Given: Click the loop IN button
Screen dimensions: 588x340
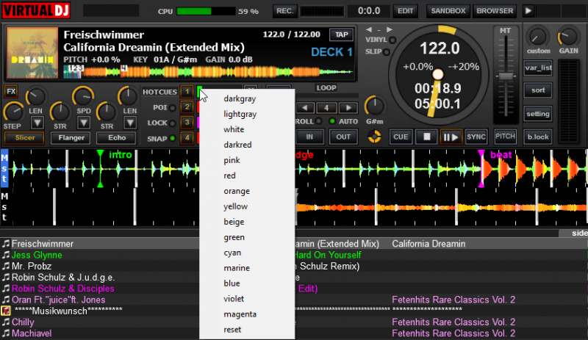Looking at the screenshot, I should [309, 137].
